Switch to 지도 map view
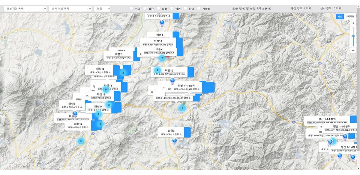 (x=340, y=16)
